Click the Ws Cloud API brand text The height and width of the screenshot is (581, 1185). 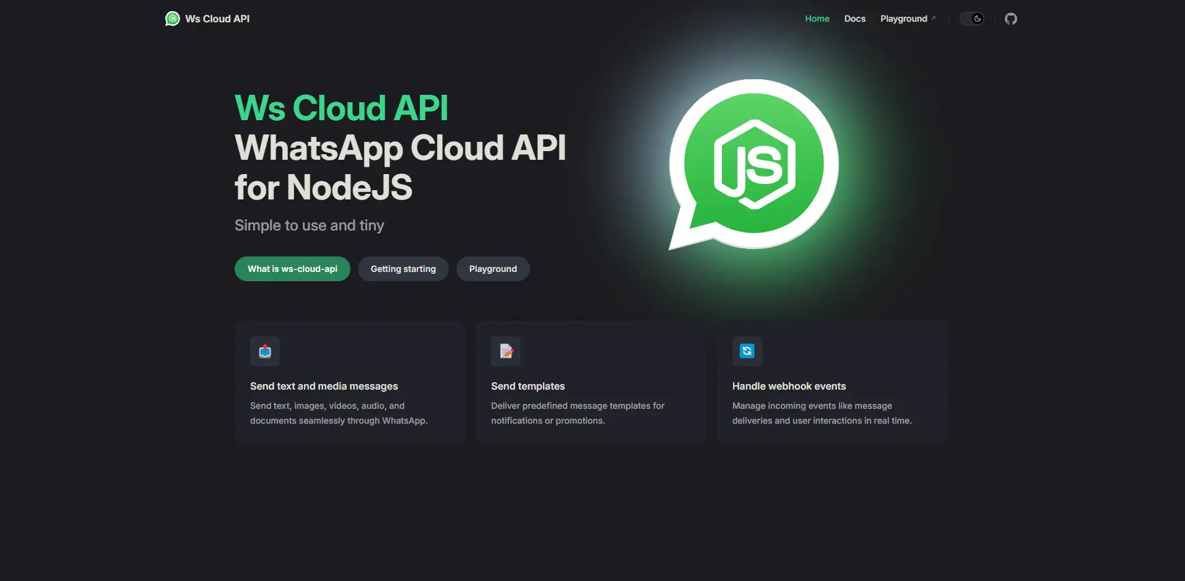(217, 19)
